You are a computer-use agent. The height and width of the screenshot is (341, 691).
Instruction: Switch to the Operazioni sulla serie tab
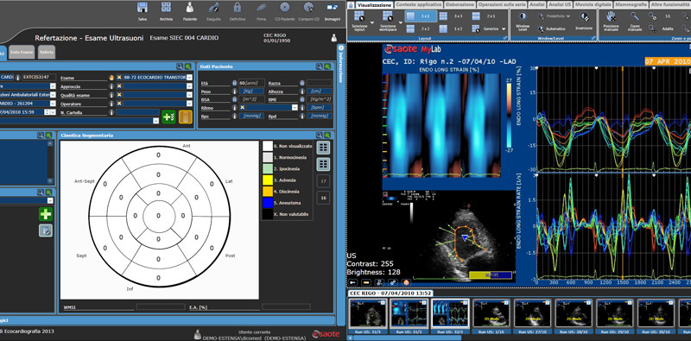coord(502,4)
